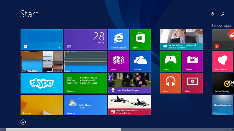Image resolution: width=234 pixels, height=131 pixels.
Task: Click the Lenovo apps group heading
Action: [x=222, y=26]
